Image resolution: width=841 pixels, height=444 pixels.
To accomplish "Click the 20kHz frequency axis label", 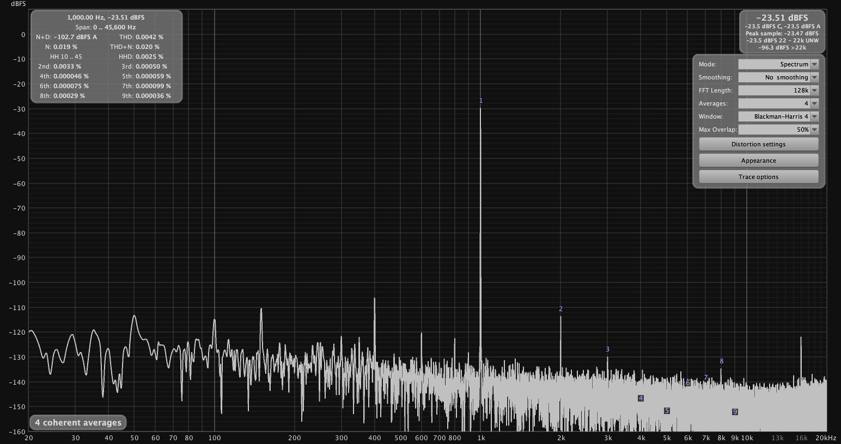I will (826, 438).
